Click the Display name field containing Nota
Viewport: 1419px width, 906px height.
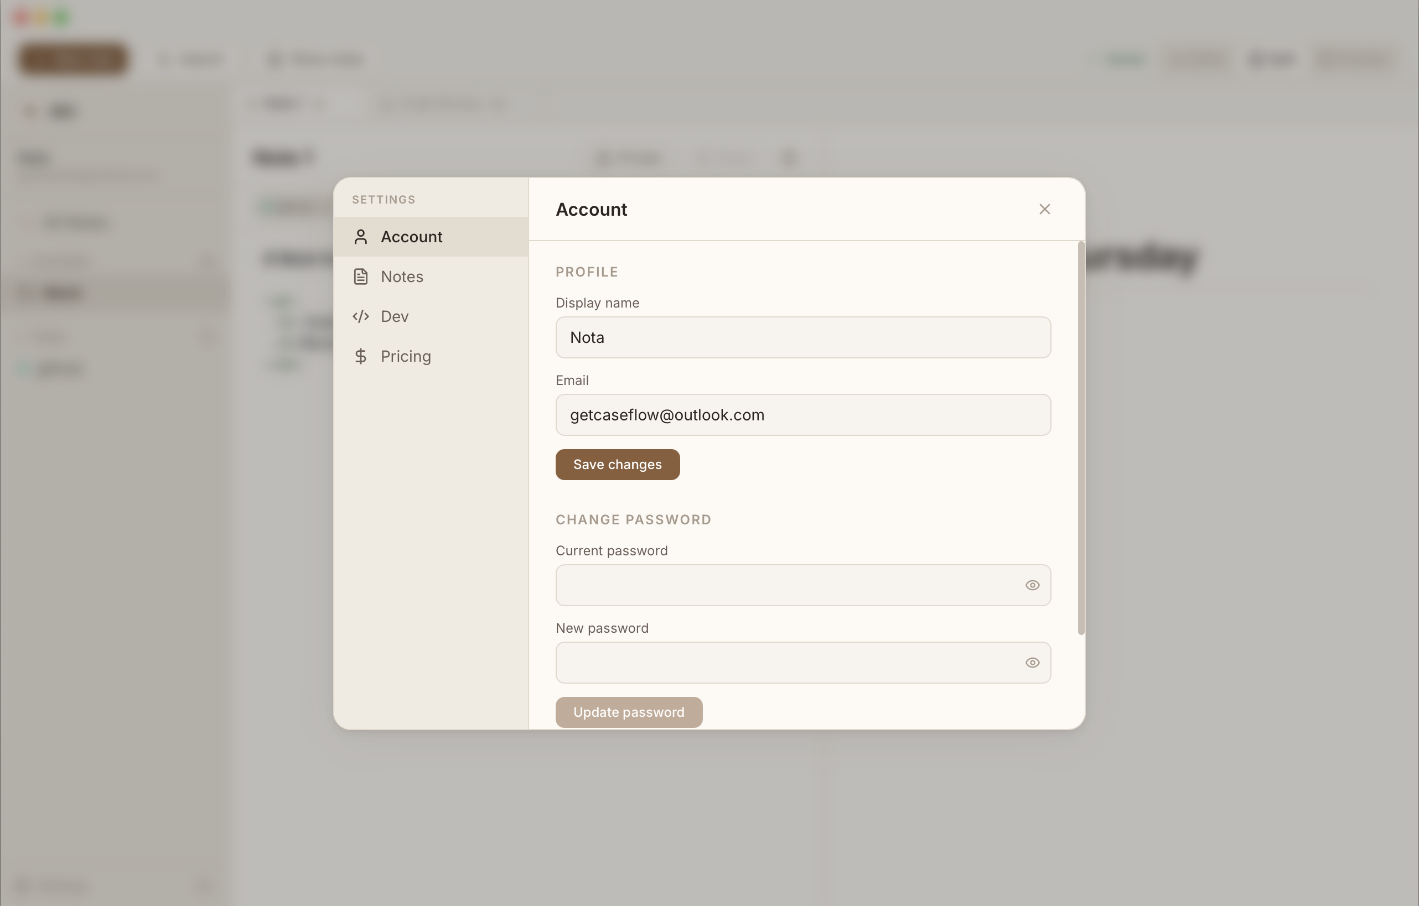[x=802, y=337]
